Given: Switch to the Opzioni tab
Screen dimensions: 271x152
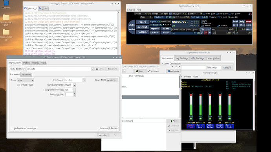Looking at the screenshot, I should (x=27, y=63).
